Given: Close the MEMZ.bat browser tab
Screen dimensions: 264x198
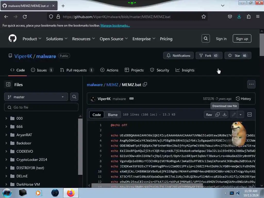Looking at the screenshot, I should point(53,6).
